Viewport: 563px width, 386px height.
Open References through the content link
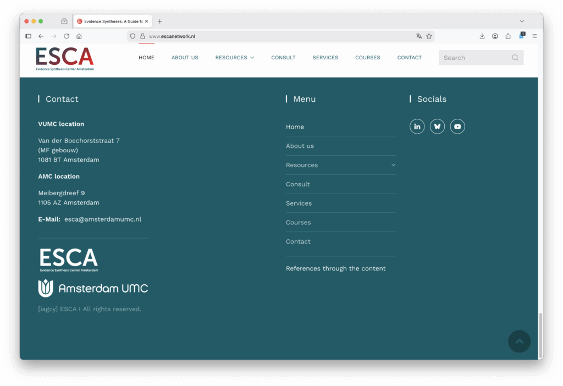pos(335,269)
